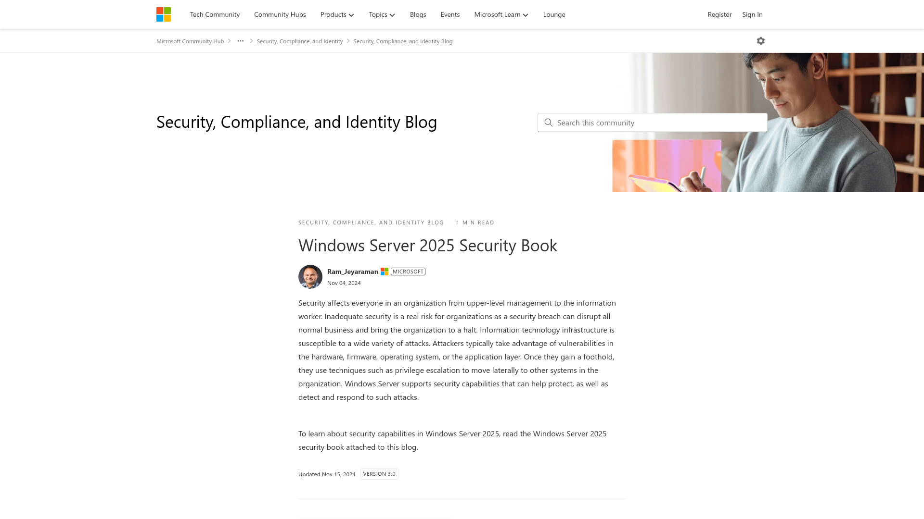Click the Microsoft logo icon
Image resolution: width=924 pixels, height=519 pixels.
point(164,14)
